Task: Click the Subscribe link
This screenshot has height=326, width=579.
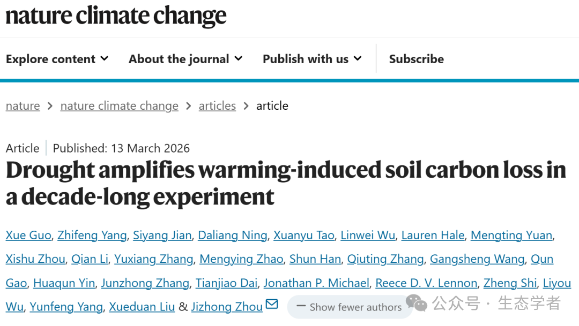Action: [416, 59]
